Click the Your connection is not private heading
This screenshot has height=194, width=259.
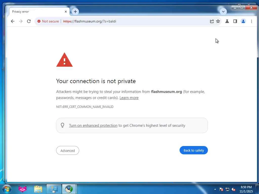click(96, 81)
